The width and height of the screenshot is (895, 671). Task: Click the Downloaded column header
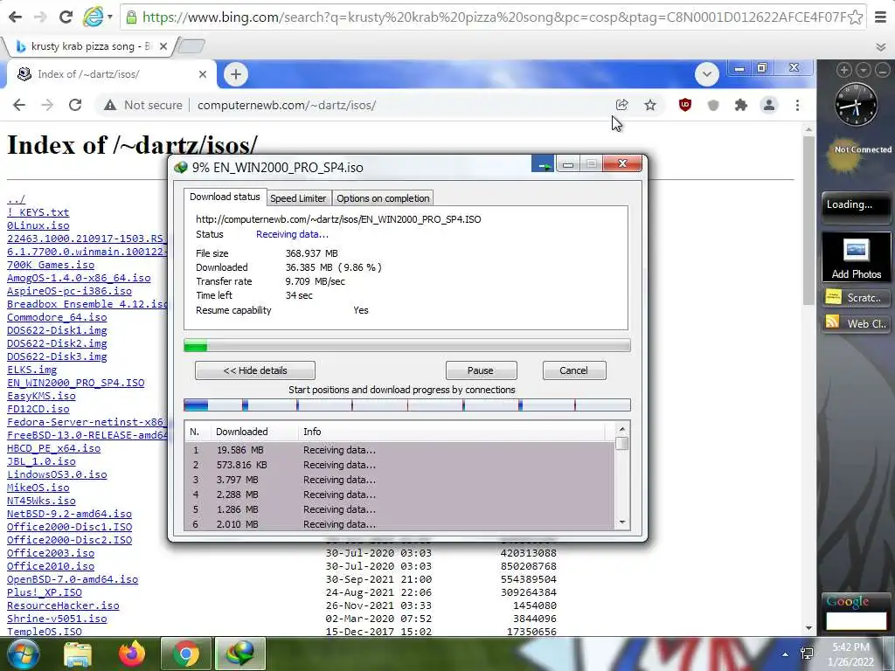pos(254,432)
